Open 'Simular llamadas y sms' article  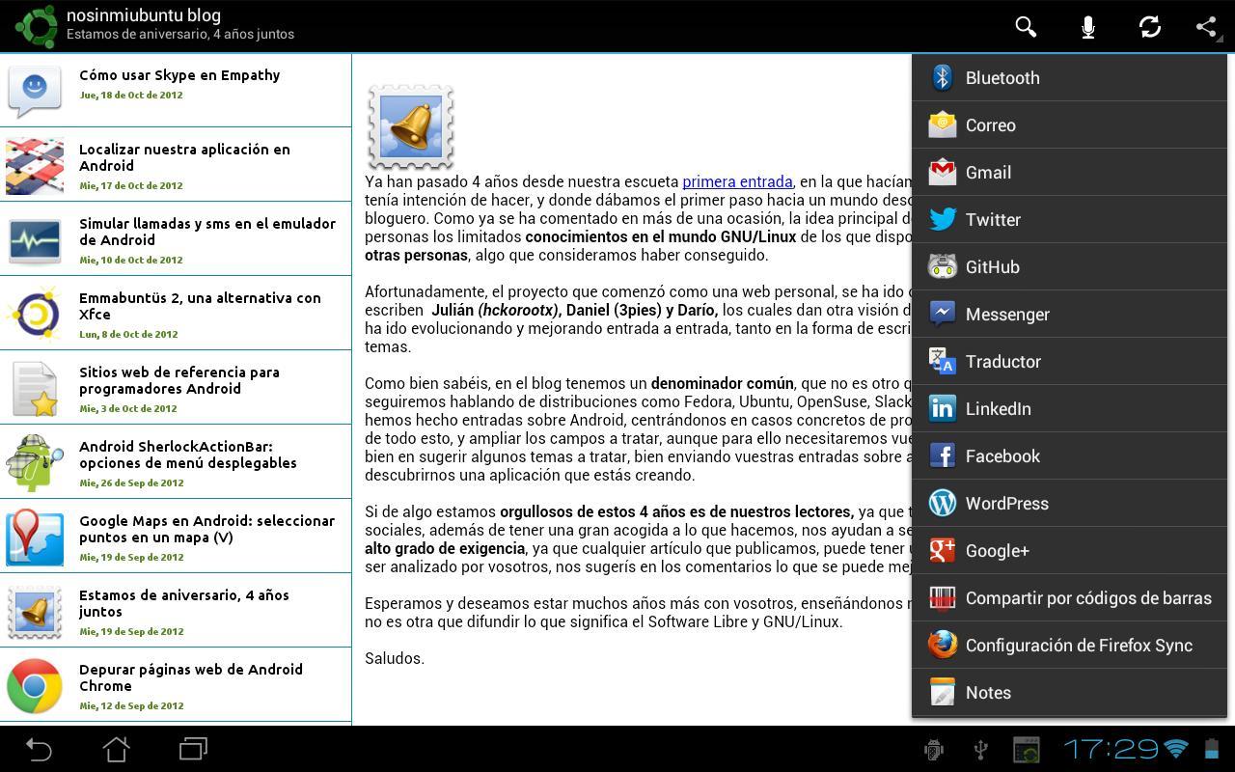pyautogui.click(x=207, y=232)
